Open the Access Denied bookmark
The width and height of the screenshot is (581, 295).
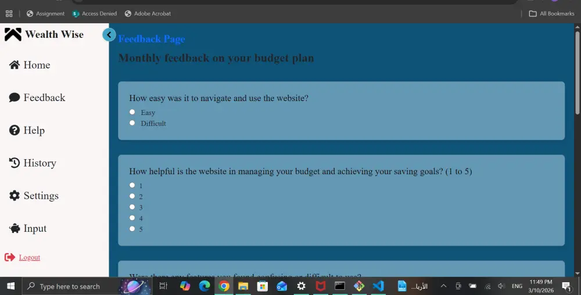pyautogui.click(x=95, y=14)
